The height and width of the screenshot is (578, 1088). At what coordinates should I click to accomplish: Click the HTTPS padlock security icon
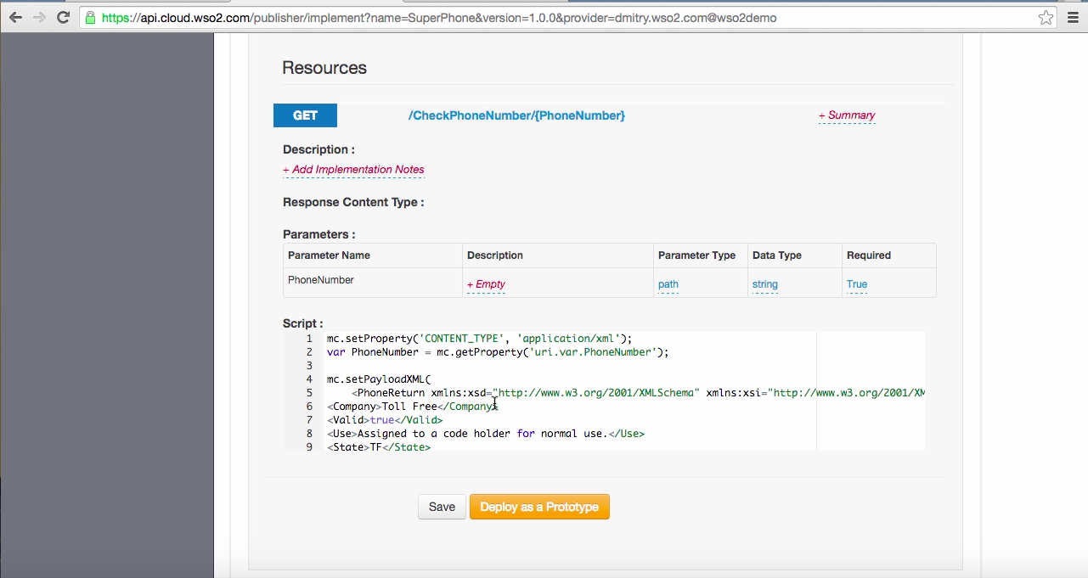click(90, 17)
